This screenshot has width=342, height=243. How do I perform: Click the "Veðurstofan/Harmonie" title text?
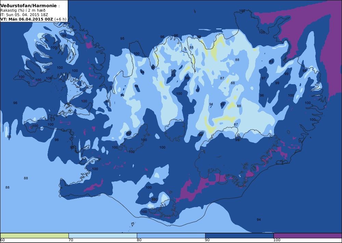(29, 6)
